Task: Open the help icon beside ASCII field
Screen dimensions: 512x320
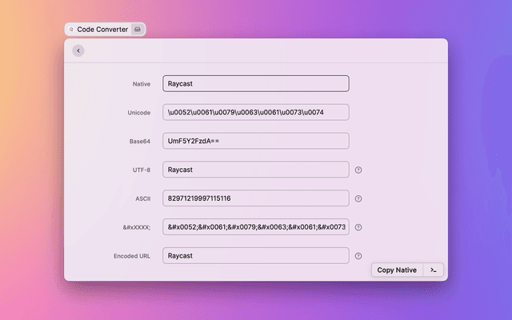Action: point(358,198)
